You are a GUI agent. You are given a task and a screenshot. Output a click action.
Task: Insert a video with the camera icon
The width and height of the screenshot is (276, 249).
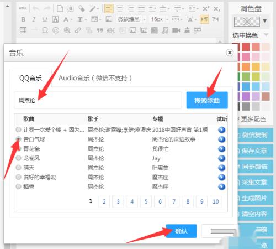pyautogui.click(x=176, y=30)
